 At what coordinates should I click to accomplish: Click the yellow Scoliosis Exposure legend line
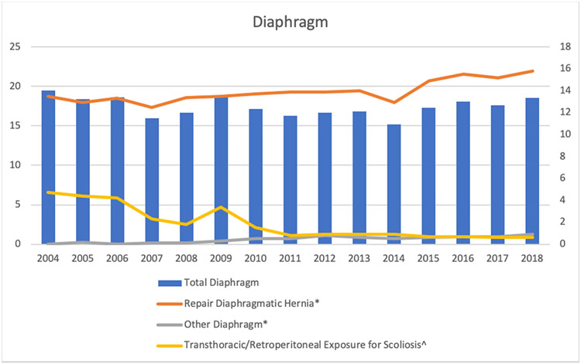[170, 345]
